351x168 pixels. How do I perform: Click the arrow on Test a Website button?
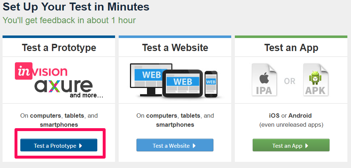[x=194, y=146]
